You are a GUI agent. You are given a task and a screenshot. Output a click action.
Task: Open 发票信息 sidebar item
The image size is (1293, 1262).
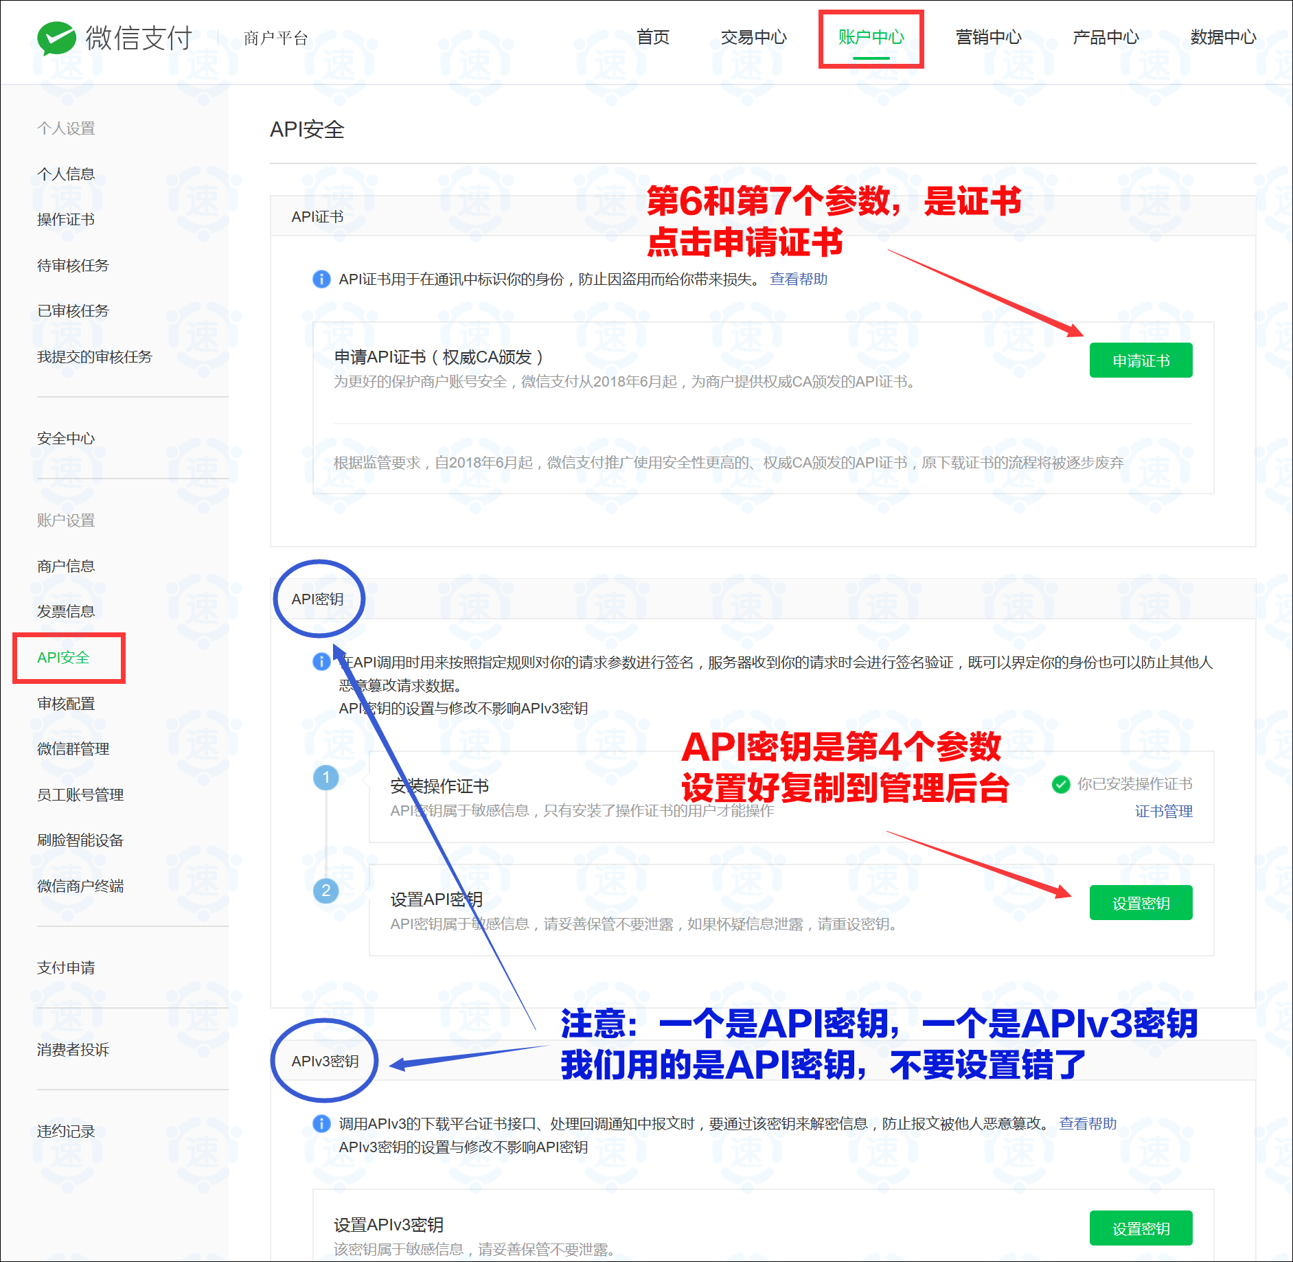click(x=66, y=612)
